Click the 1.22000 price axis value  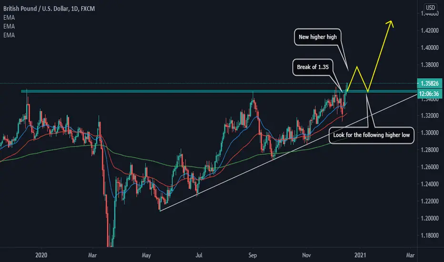pos(430,201)
